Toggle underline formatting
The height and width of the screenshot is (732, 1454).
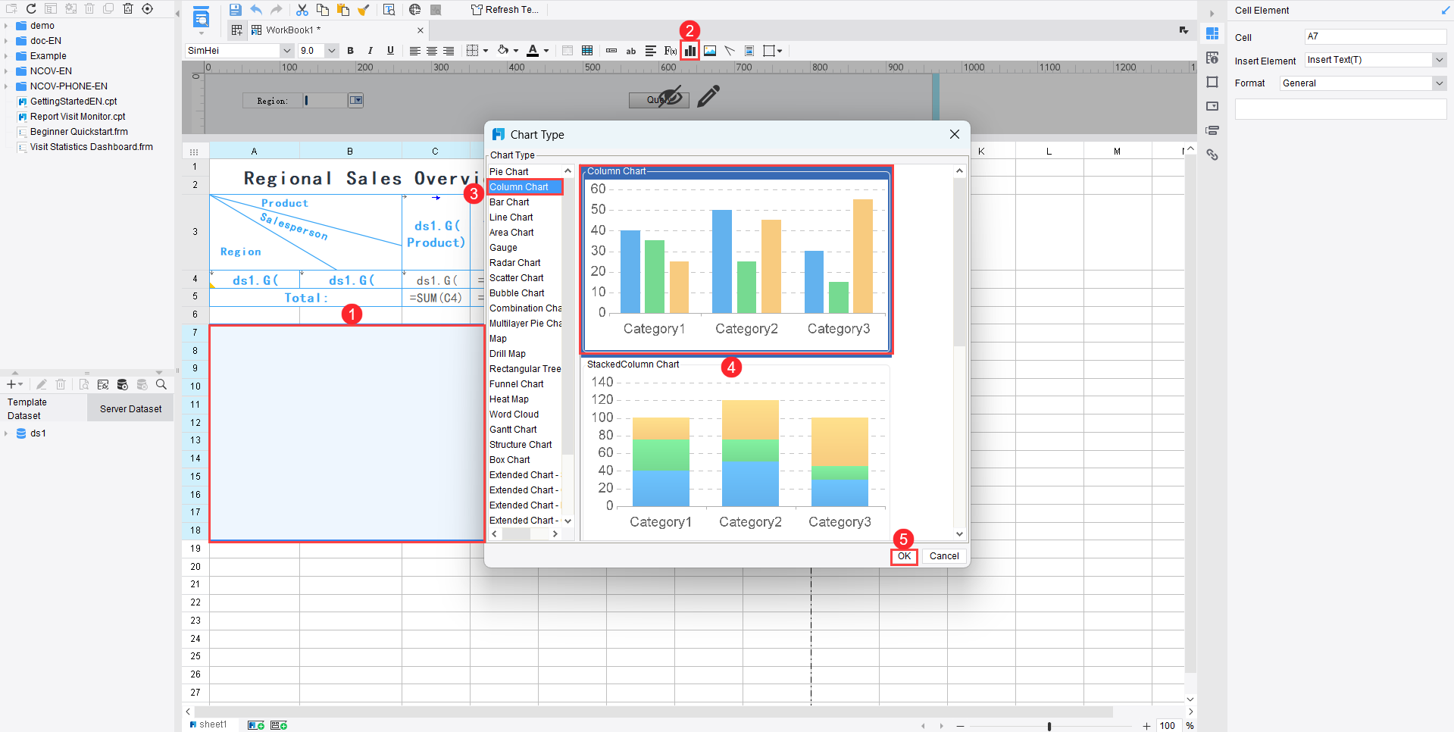pyautogui.click(x=390, y=51)
